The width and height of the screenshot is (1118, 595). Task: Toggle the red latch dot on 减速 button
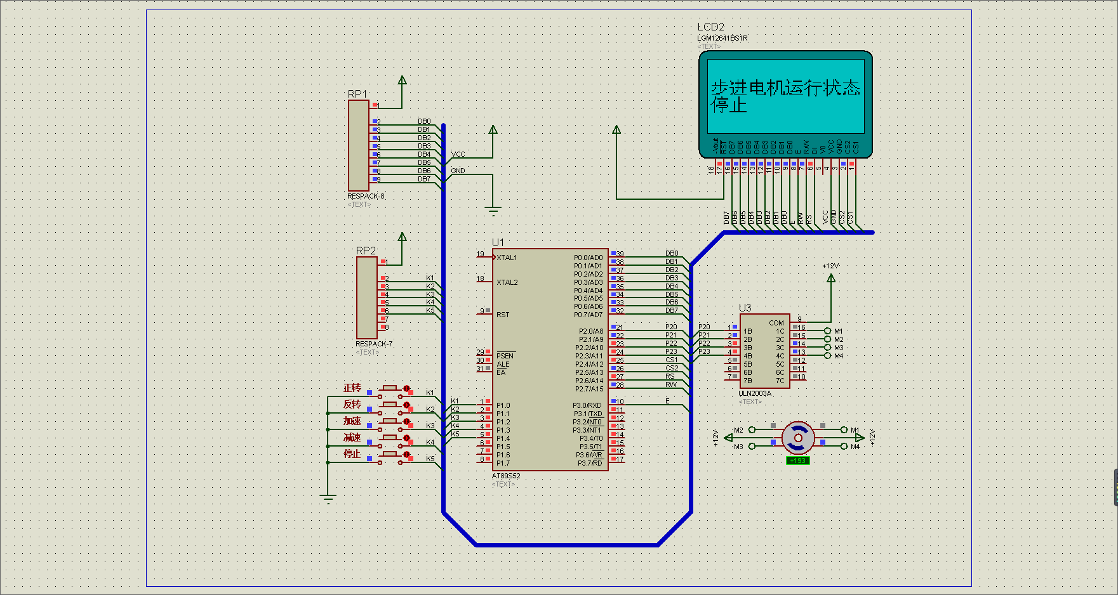406,438
